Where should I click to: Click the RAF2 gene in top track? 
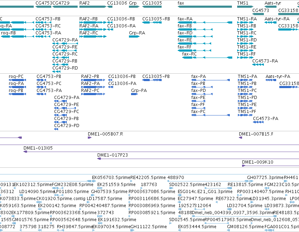(93, 7)
